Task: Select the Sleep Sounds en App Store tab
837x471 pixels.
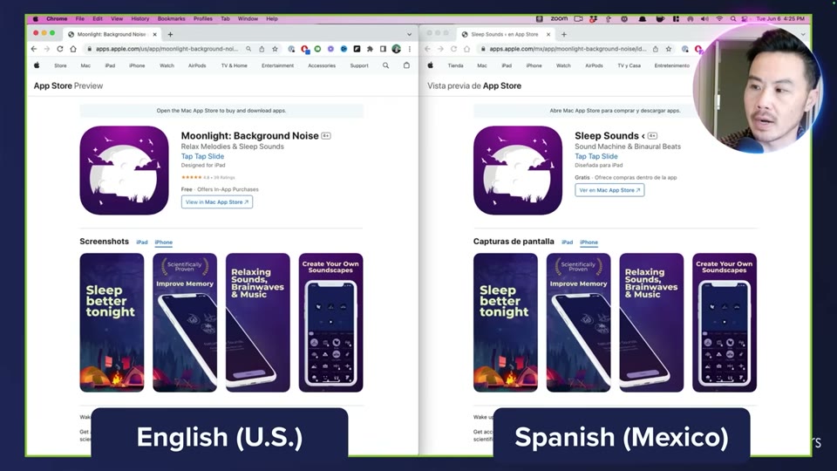Action: tap(506, 34)
